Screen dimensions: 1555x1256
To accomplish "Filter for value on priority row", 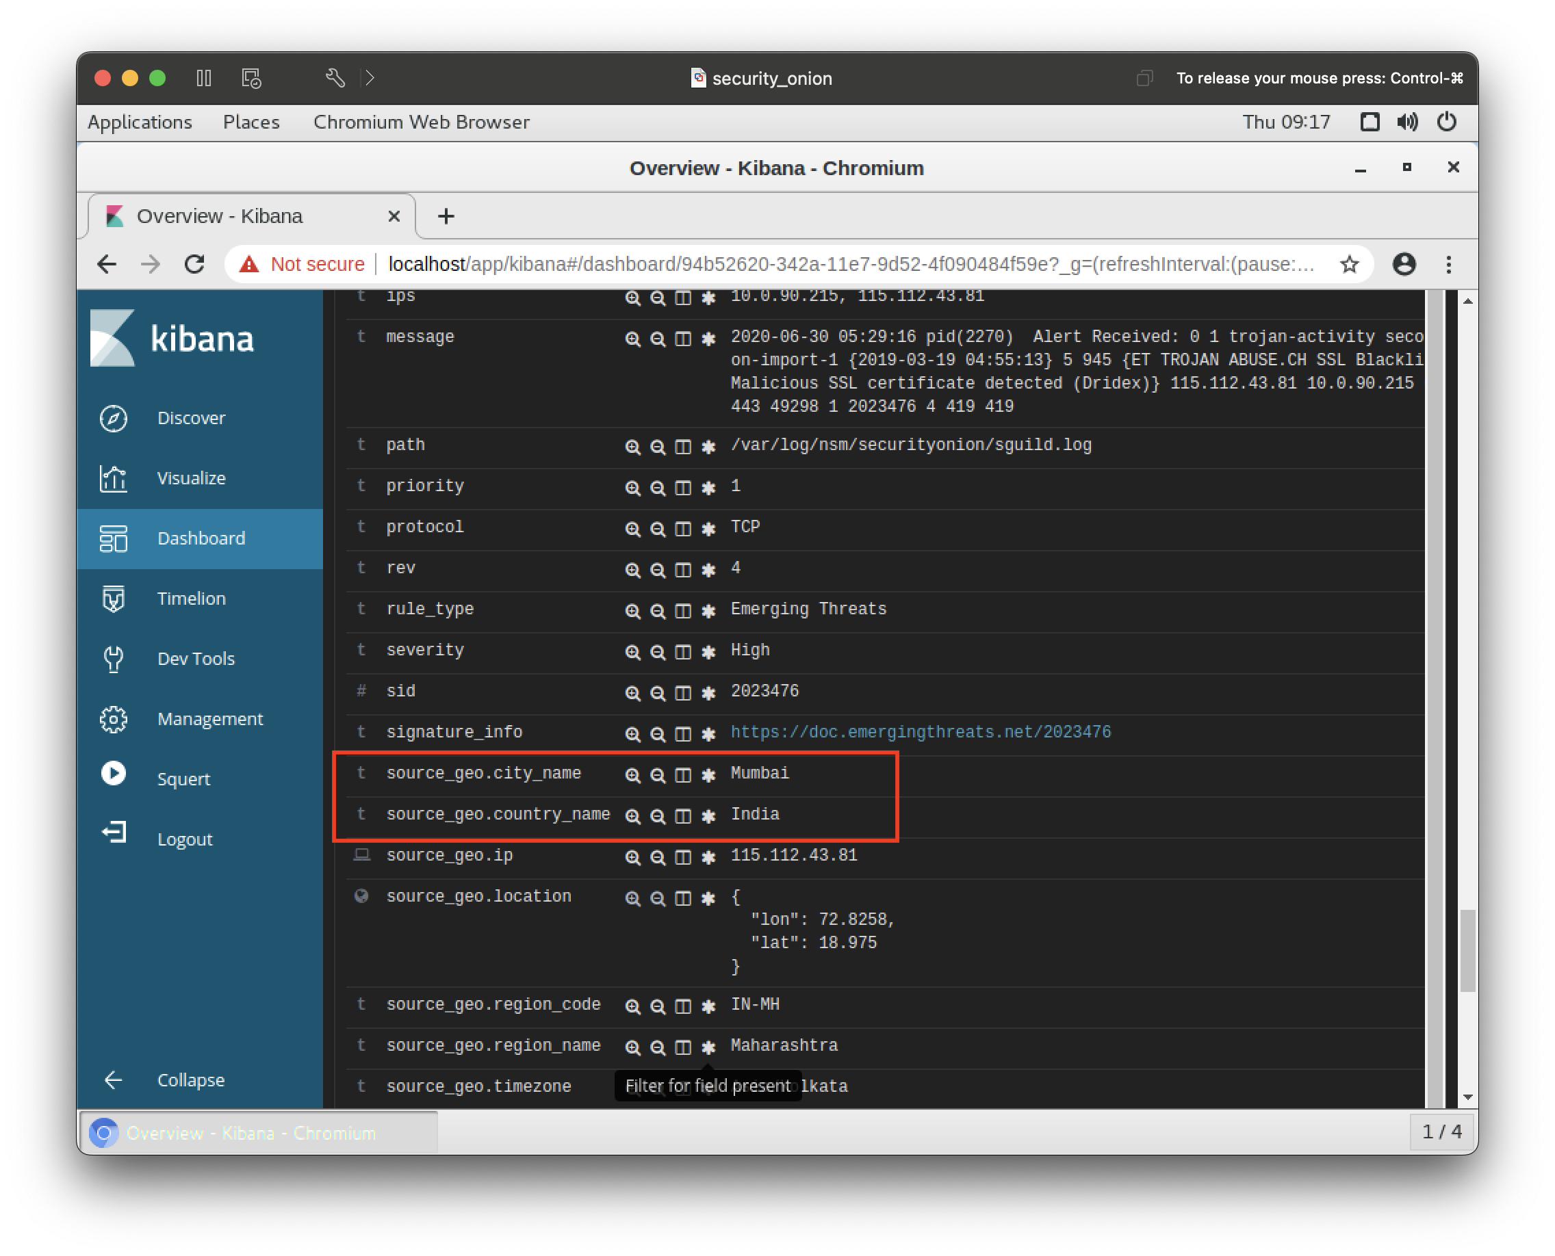I will (x=632, y=488).
